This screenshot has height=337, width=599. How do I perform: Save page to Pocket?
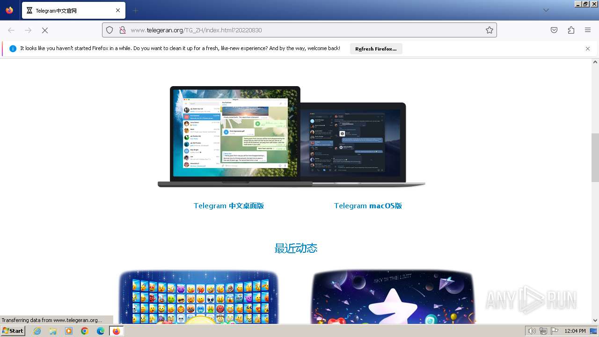pyautogui.click(x=554, y=30)
